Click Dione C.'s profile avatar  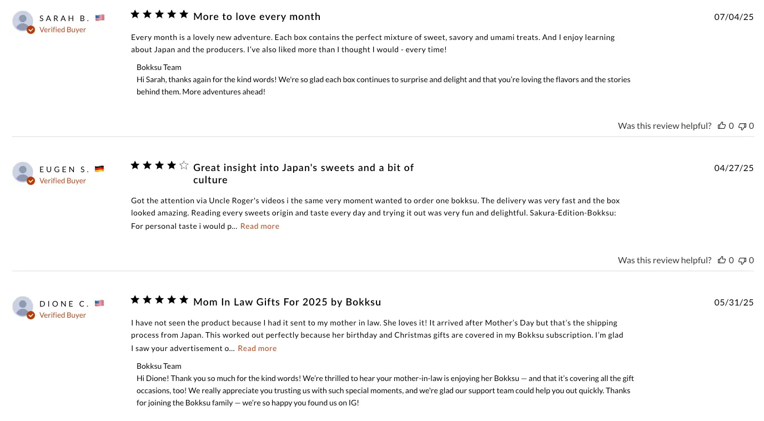[23, 307]
